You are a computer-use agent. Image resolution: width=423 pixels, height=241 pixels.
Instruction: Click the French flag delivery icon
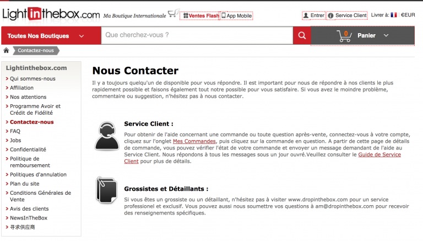pos(394,15)
